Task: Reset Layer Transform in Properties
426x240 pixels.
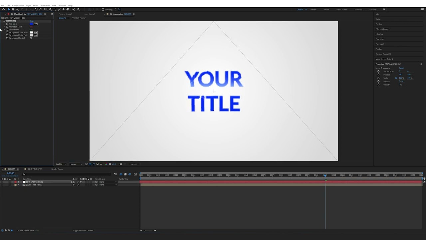Action: tap(401, 68)
